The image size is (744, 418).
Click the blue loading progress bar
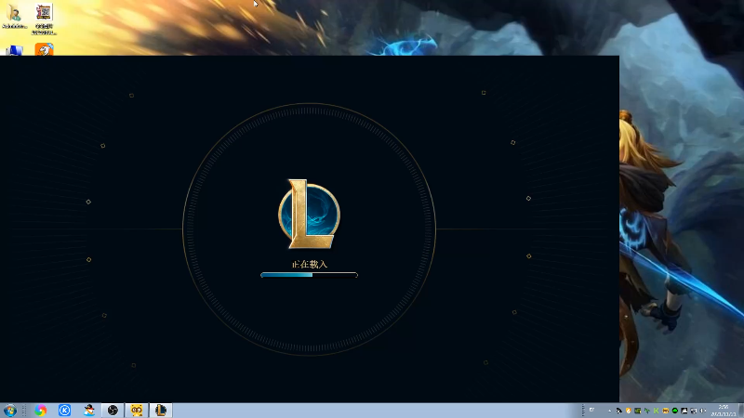309,275
